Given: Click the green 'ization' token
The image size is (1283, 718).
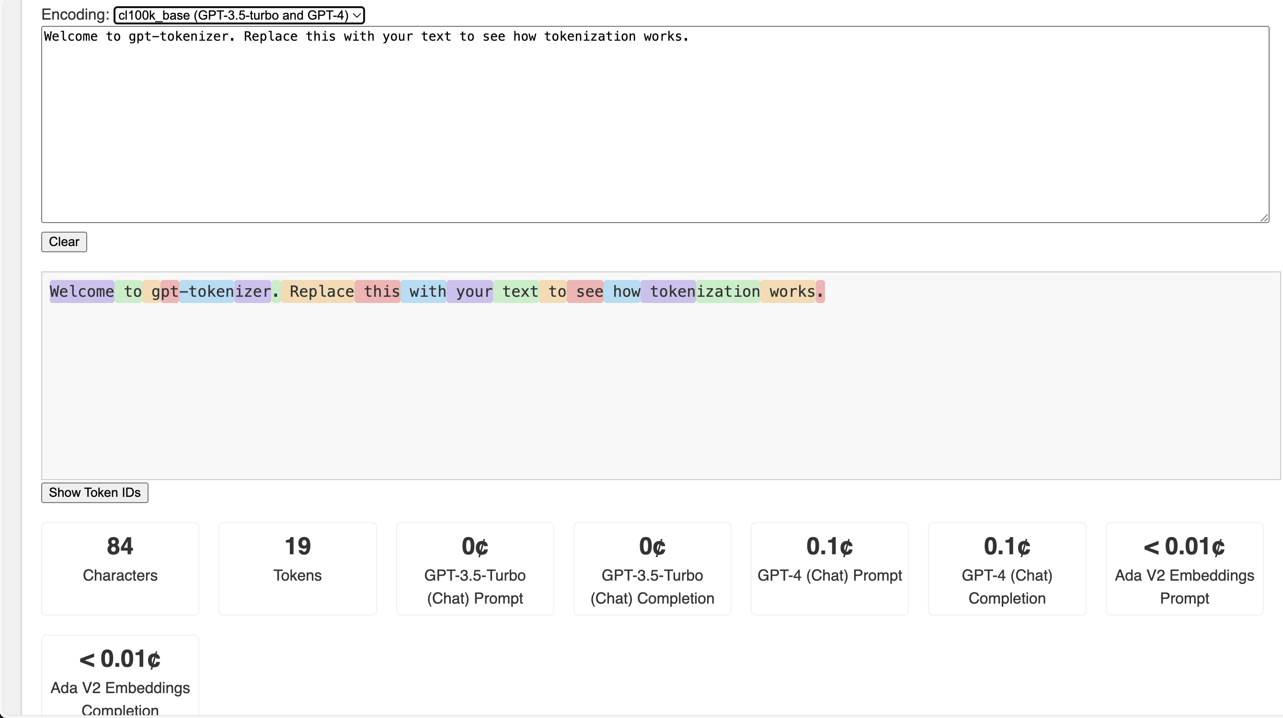Looking at the screenshot, I should tap(728, 292).
